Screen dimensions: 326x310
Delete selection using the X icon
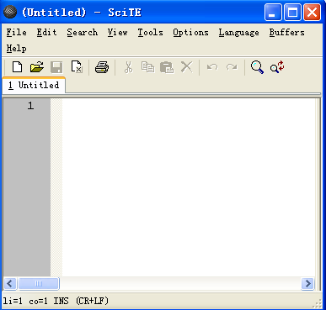click(x=186, y=67)
